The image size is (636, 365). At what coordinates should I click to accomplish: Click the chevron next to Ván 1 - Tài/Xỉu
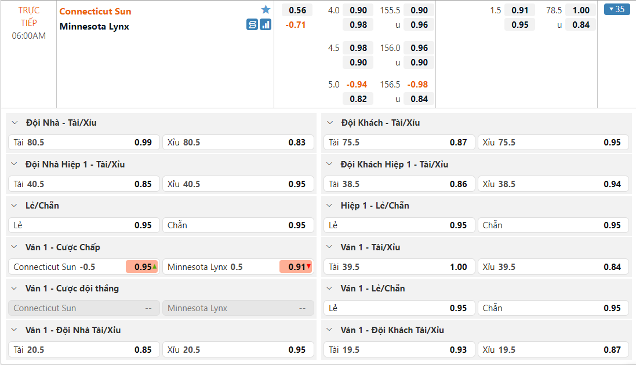[330, 247]
